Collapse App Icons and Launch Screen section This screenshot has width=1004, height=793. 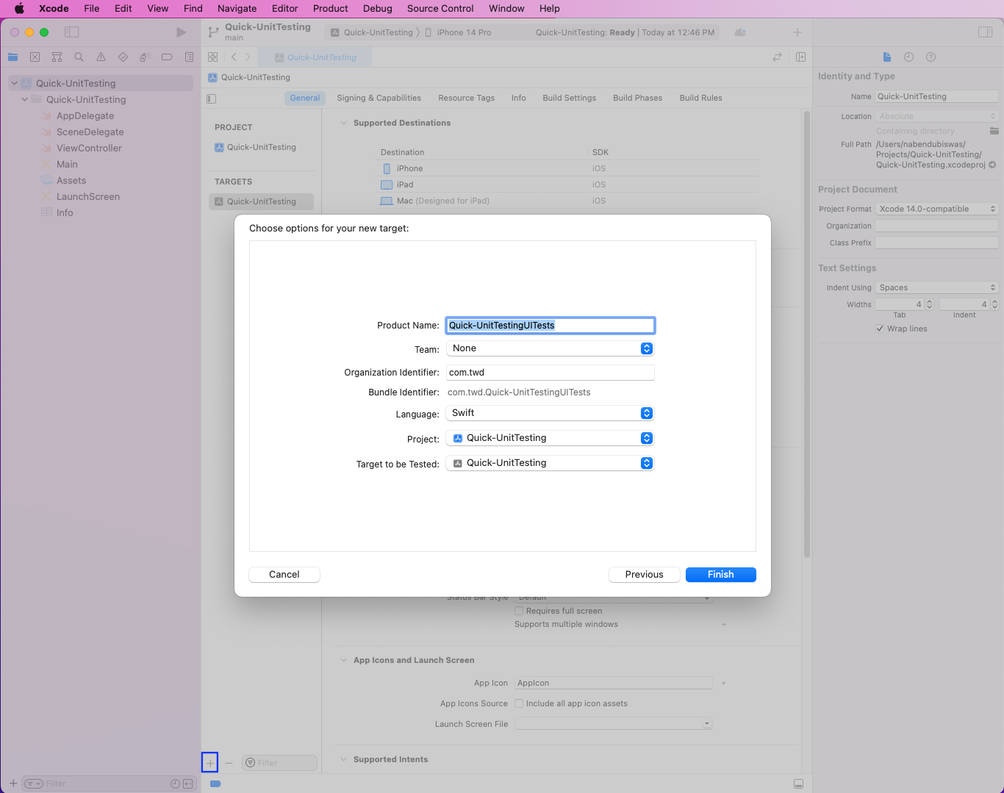(343, 661)
